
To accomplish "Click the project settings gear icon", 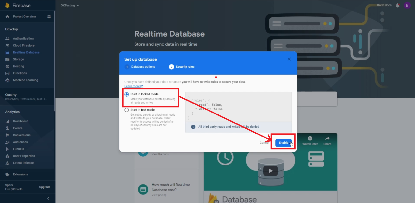I will click(x=49, y=16).
